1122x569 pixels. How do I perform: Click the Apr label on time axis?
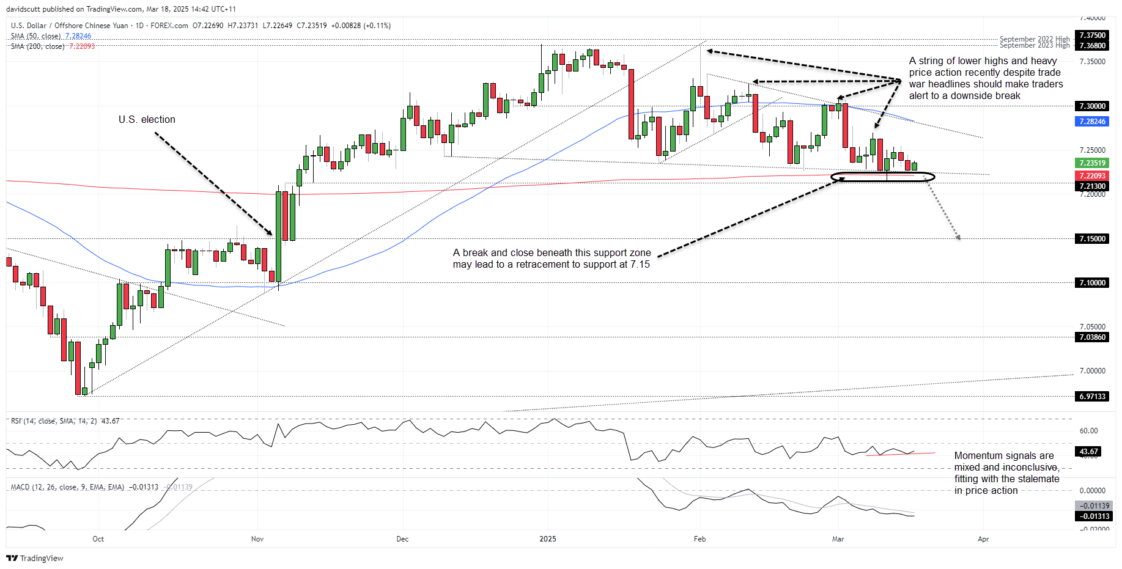point(983,539)
